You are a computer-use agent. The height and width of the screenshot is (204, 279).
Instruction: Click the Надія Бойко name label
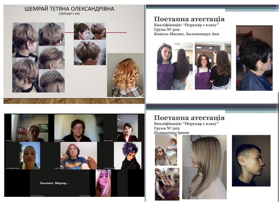point(59,168)
